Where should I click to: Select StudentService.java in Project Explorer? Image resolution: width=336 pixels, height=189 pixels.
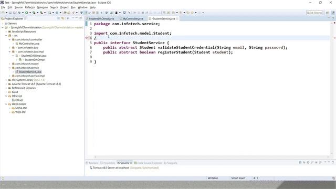pyautogui.click(x=30, y=72)
